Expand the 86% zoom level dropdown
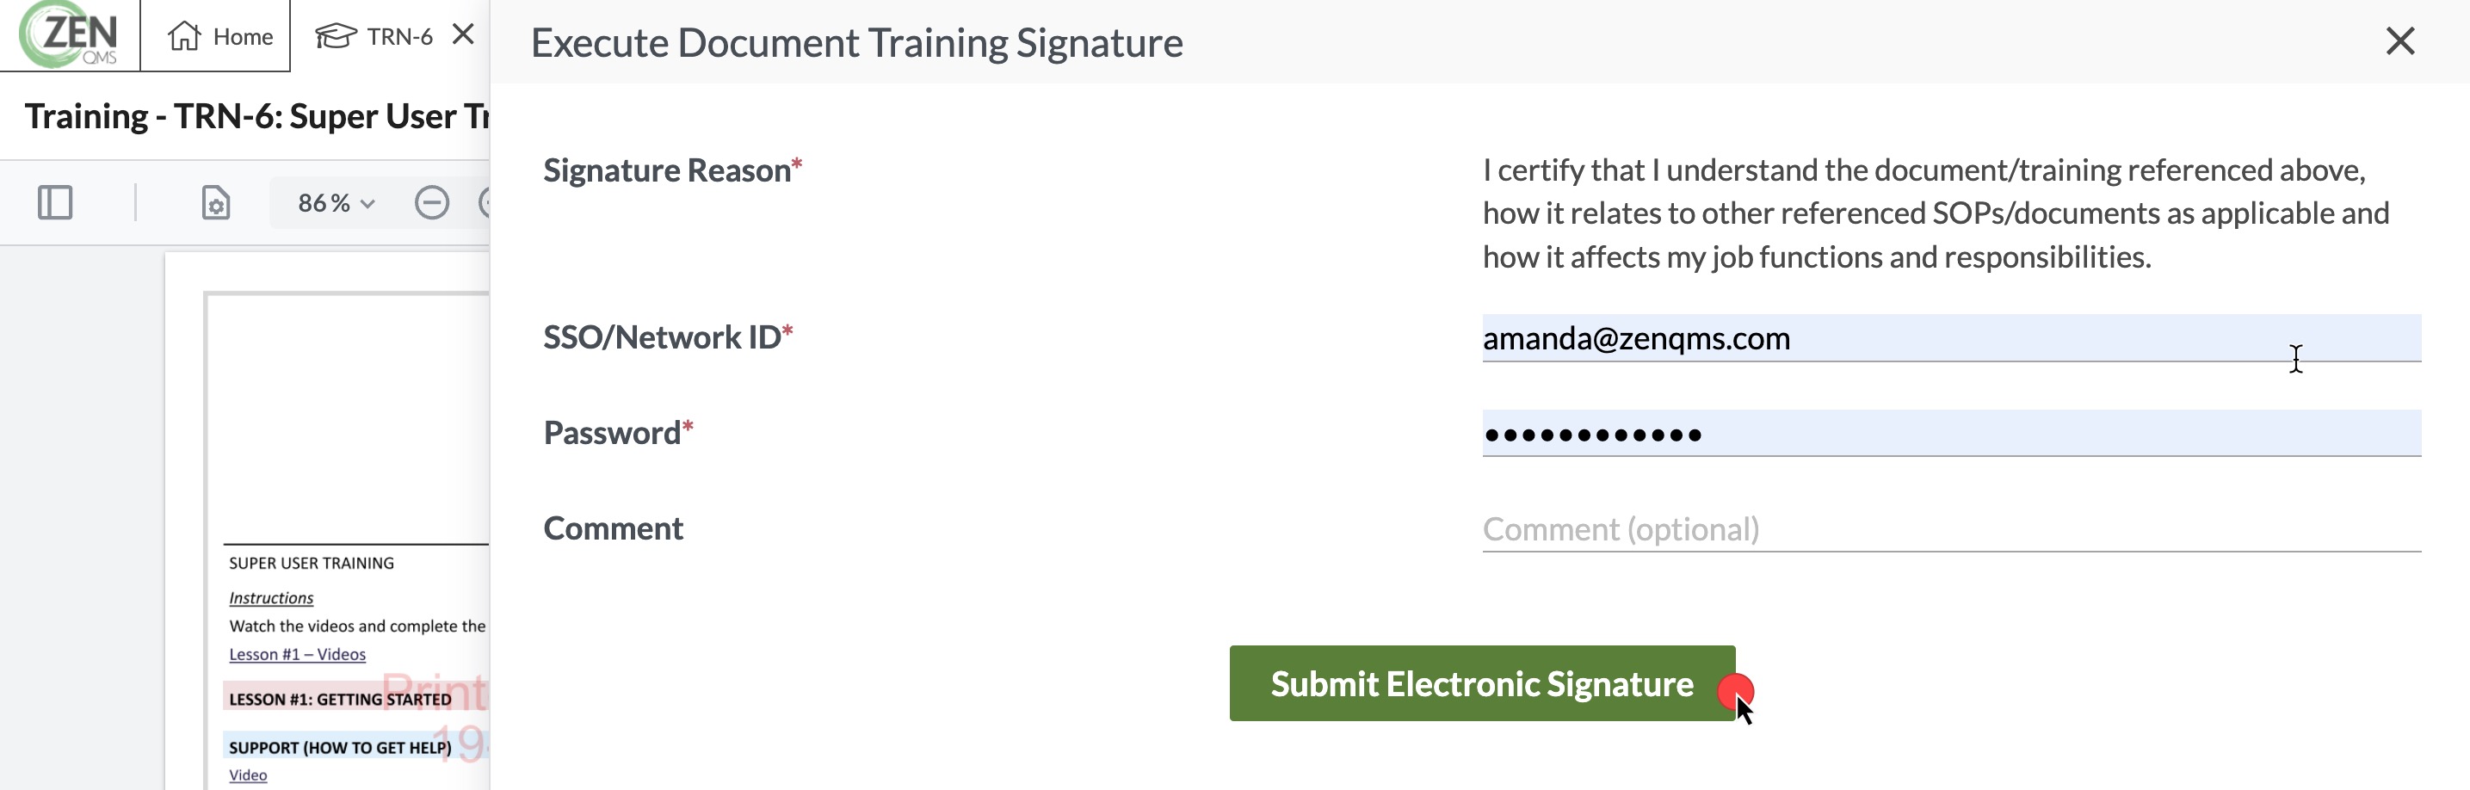This screenshot has height=790, width=2470. (336, 202)
